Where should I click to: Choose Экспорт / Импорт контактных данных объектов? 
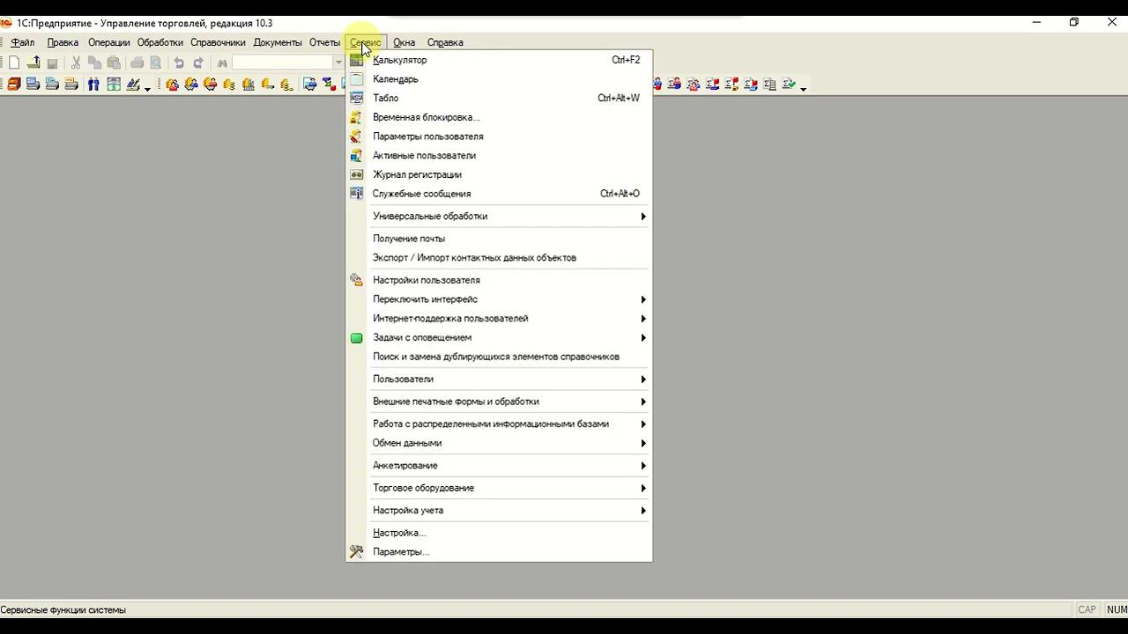pos(499,258)
